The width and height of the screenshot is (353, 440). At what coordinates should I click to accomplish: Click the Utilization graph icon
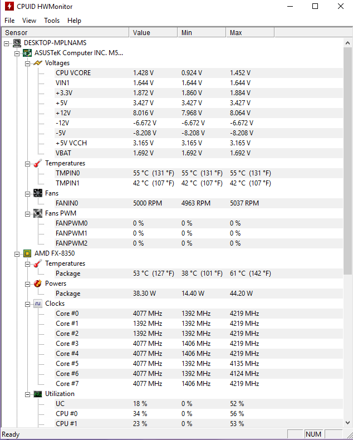tap(38, 394)
